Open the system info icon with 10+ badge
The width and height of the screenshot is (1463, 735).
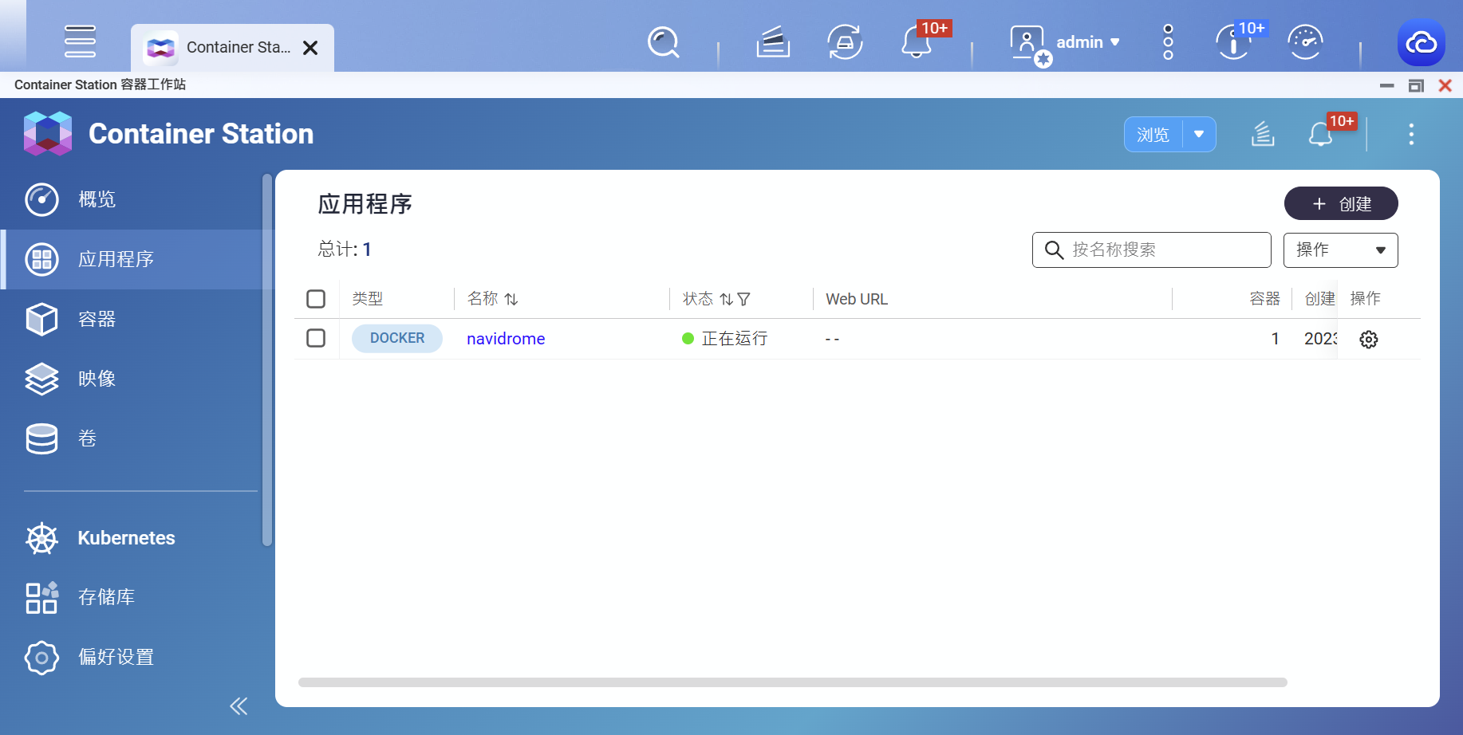[x=1233, y=42]
